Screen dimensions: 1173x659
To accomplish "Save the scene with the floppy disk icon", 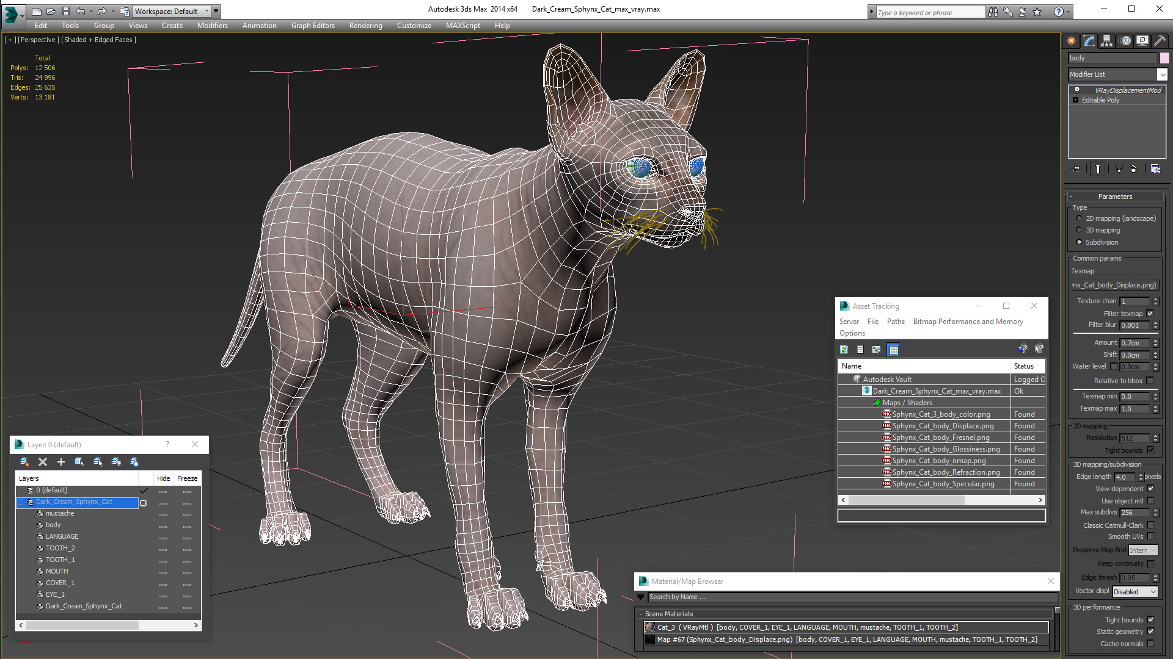I will coord(66,11).
